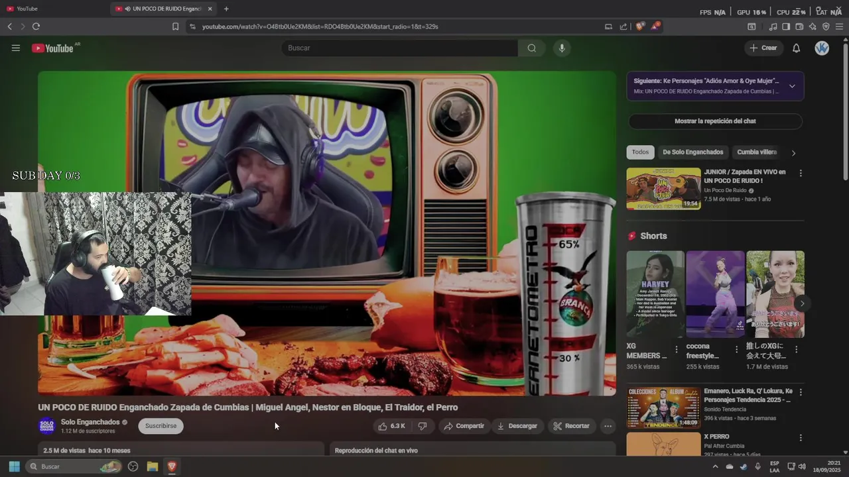
Task: Start voice search with the microphone
Action: (562, 48)
